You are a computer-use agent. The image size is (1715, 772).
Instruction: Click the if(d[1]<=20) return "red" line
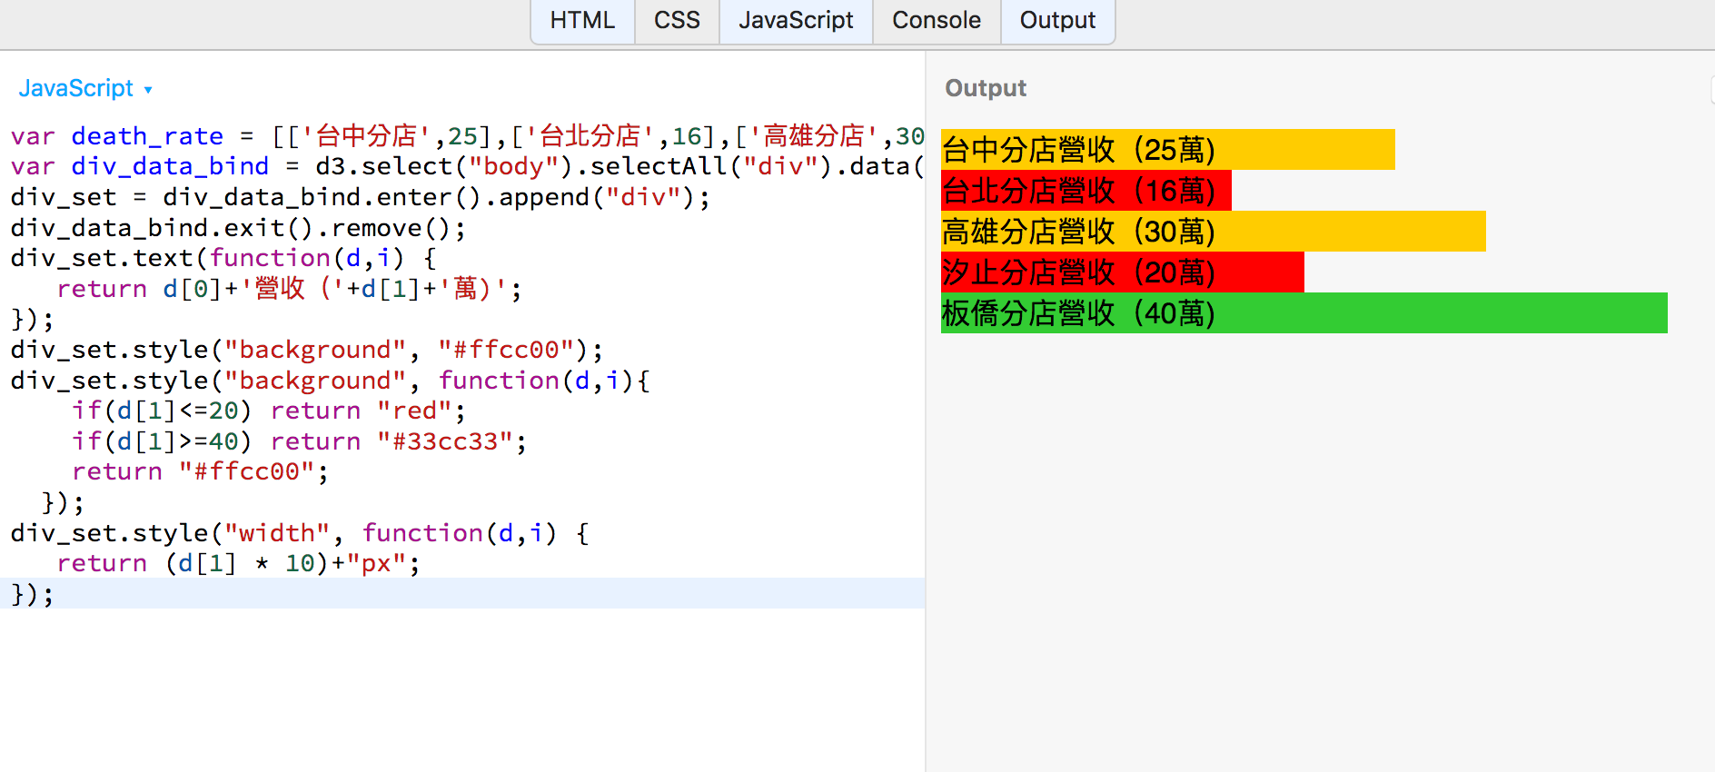point(269,411)
